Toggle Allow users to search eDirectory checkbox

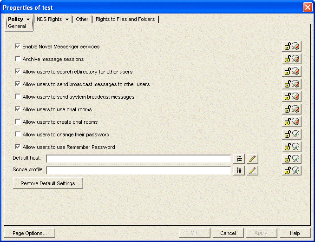pos(18,71)
